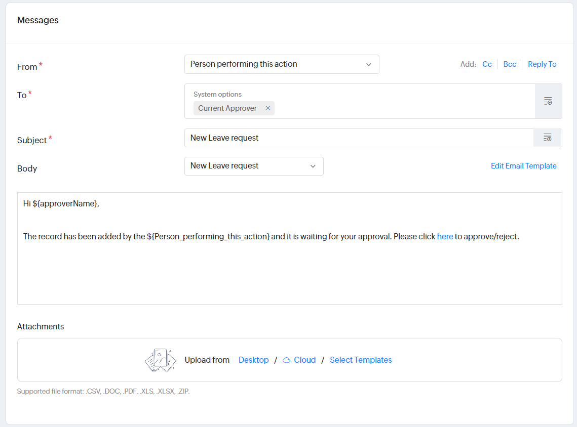The height and width of the screenshot is (427, 577).
Task: Add a Bcc recipient
Action: tap(510, 64)
